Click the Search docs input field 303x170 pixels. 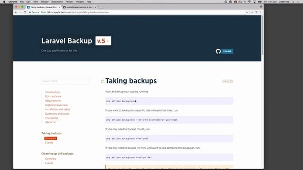[x=65, y=81]
